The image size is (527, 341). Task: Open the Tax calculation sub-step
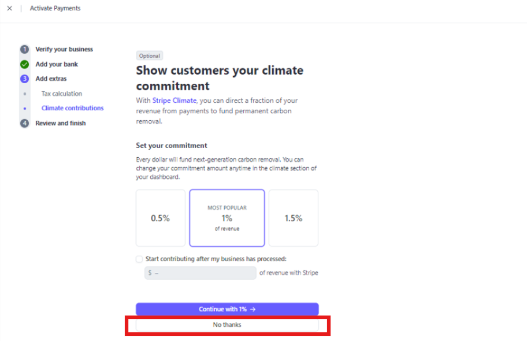(62, 94)
